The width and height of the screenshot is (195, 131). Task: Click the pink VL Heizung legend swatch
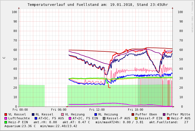[x=63, y=114]
